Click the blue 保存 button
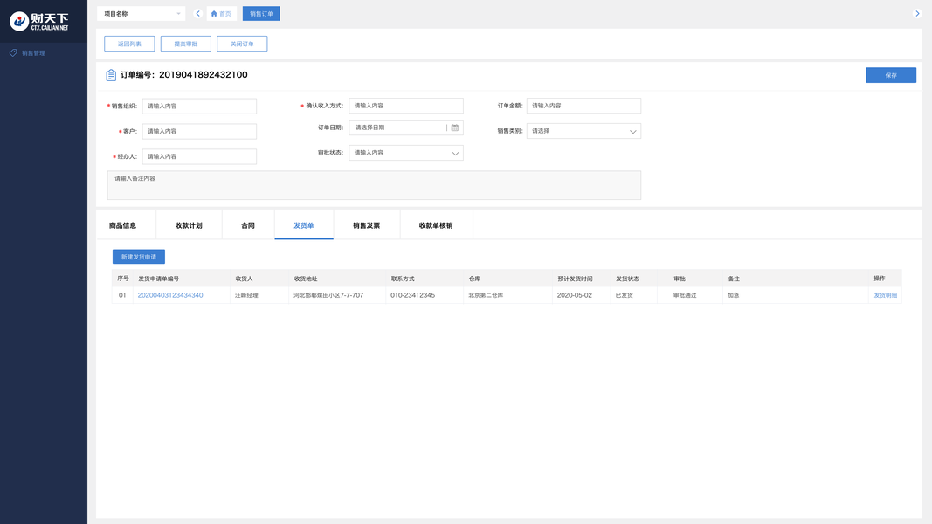This screenshot has height=524, width=932. click(890, 75)
